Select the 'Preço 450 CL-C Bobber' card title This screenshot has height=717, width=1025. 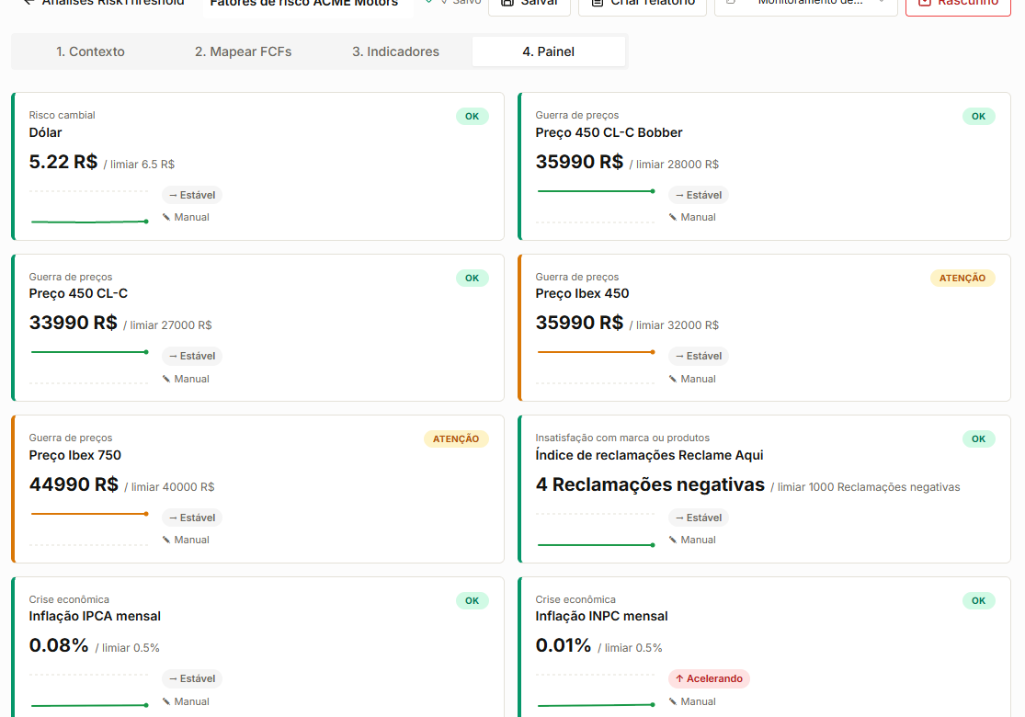(609, 132)
